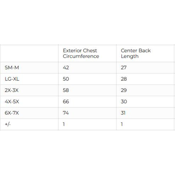The width and height of the screenshot is (175, 175).
Task: Select the LG-XL size row label
Action: click(12, 79)
